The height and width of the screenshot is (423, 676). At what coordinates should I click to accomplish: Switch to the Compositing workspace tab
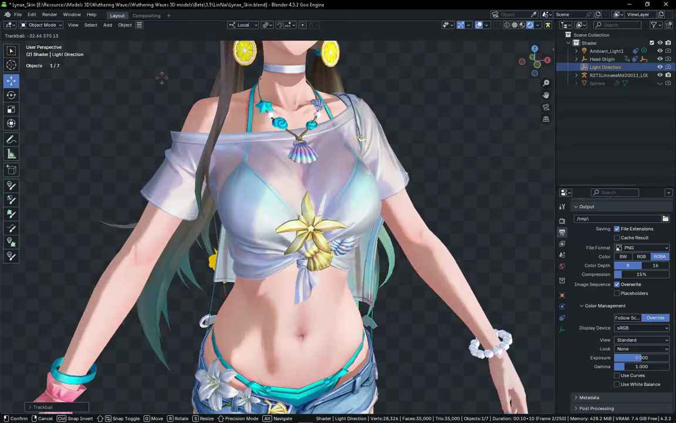click(x=146, y=15)
